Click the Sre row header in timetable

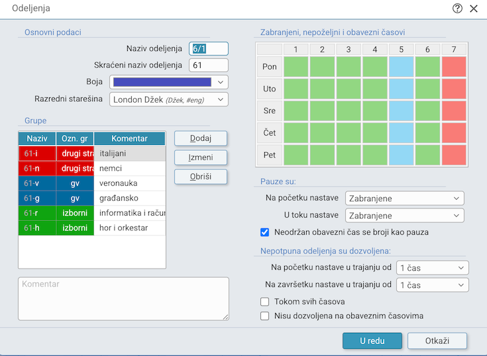click(x=270, y=111)
